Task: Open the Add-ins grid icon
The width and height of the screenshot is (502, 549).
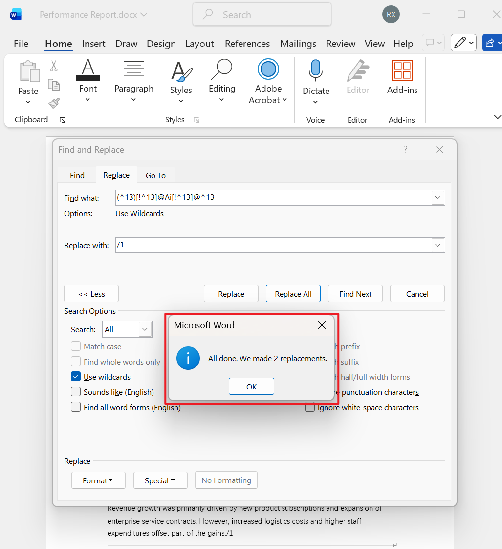Action: [x=402, y=70]
